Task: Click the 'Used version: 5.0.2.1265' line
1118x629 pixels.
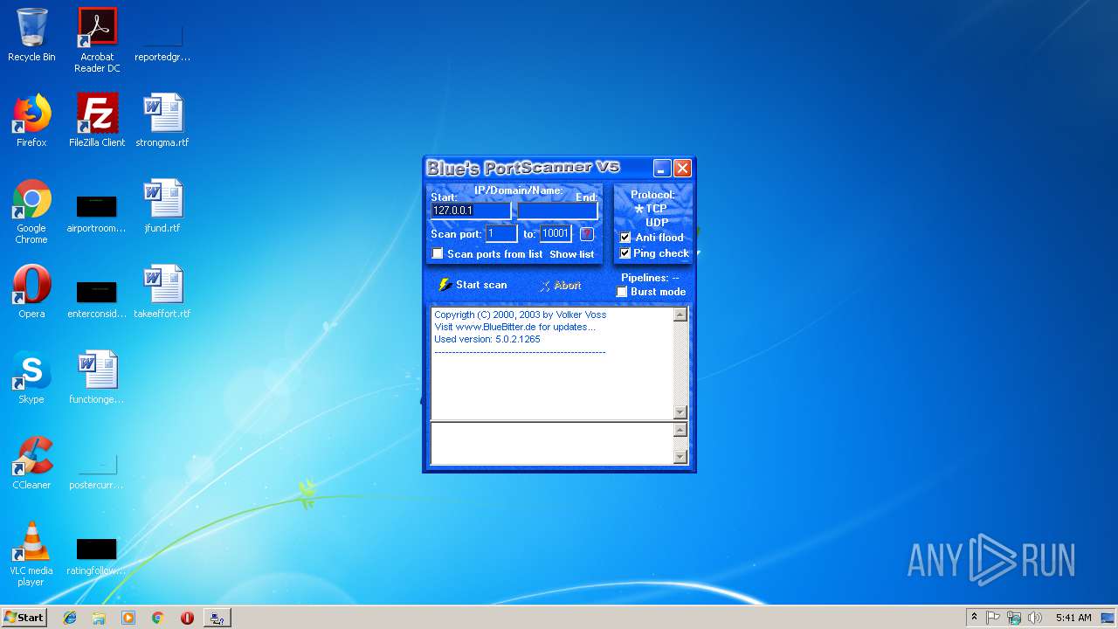Action: tap(487, 339)
